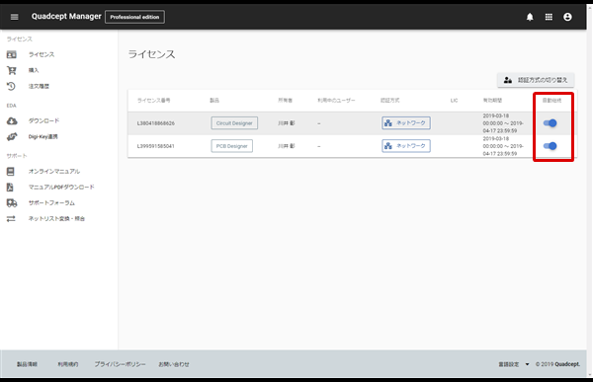
Task: Click the ライセンス license card icon in sidebar
Action: tap(12, 55)
